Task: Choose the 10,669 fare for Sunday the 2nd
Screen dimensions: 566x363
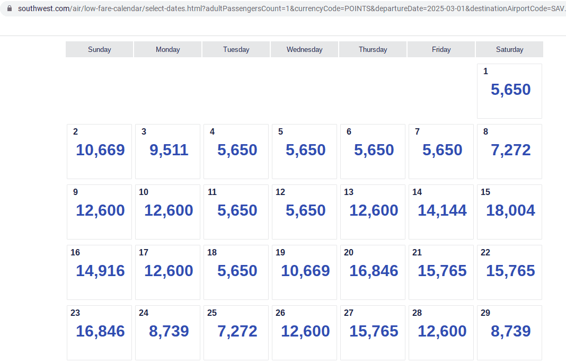Action: 99,150
